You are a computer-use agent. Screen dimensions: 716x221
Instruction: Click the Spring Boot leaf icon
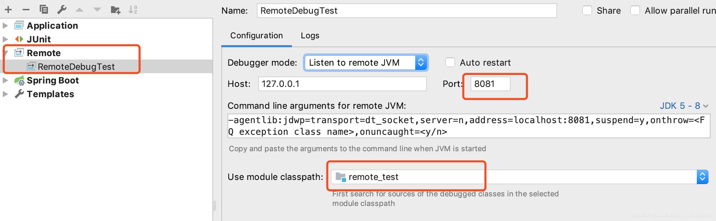20,80
